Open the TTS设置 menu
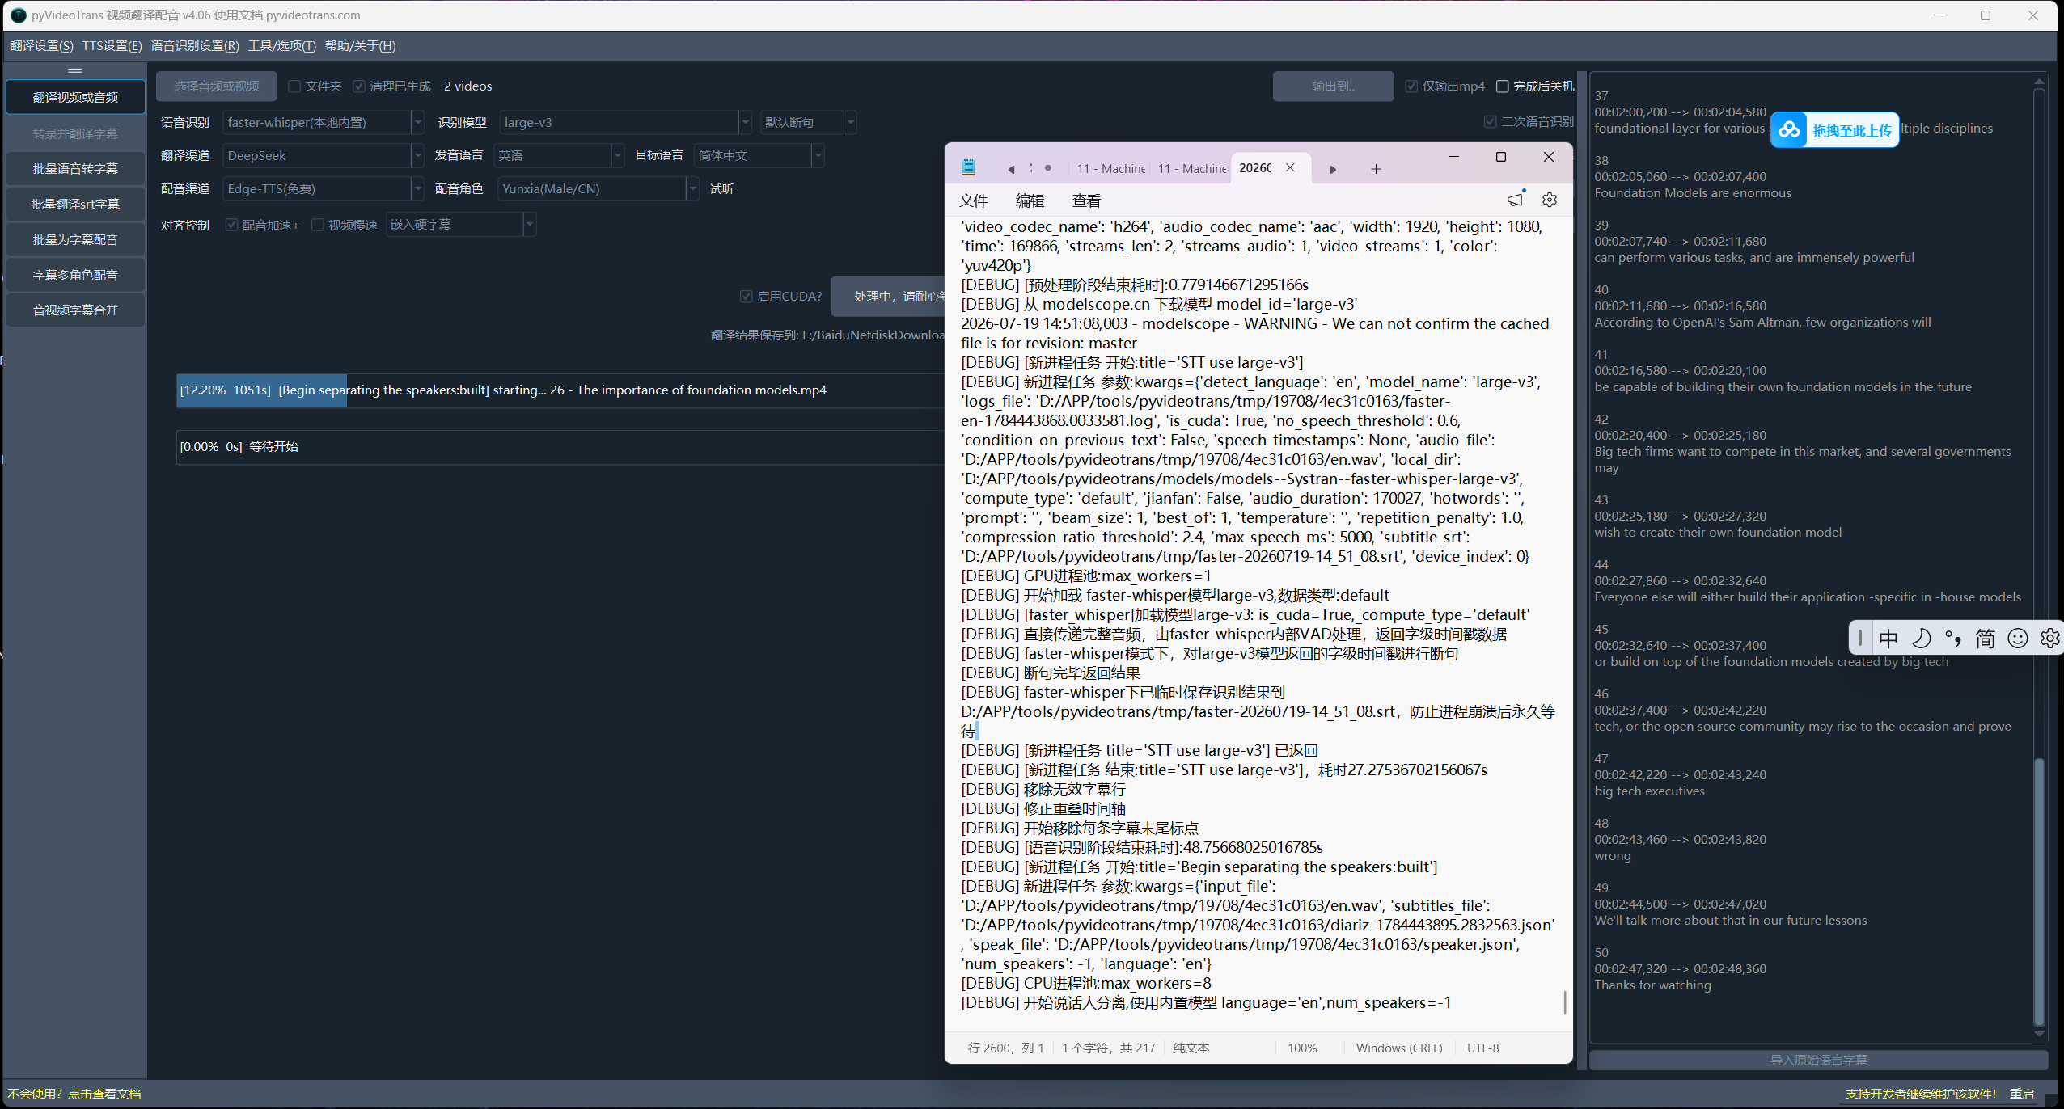 (112, 46)
